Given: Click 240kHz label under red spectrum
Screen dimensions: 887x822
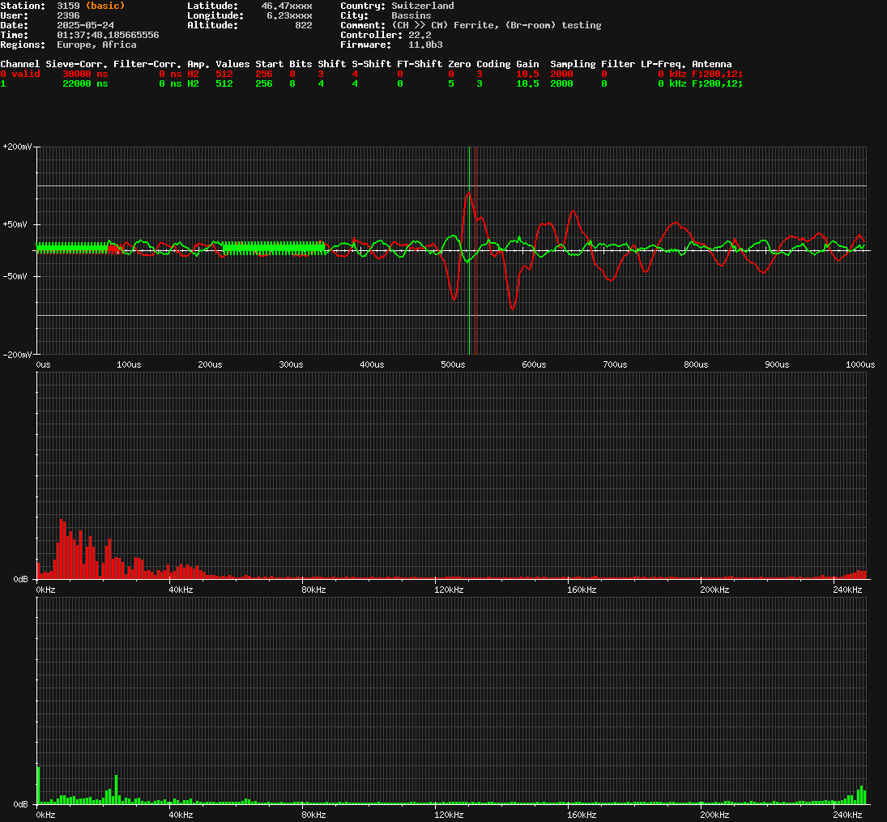Looking at the screenshot, I should pyautogui.click(x=847, y=590).
